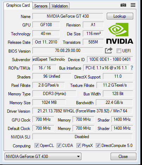This screenshot has width=142, height=165.
Task: Toggle the UEFI checkbox
Action: tap(119, 51)
